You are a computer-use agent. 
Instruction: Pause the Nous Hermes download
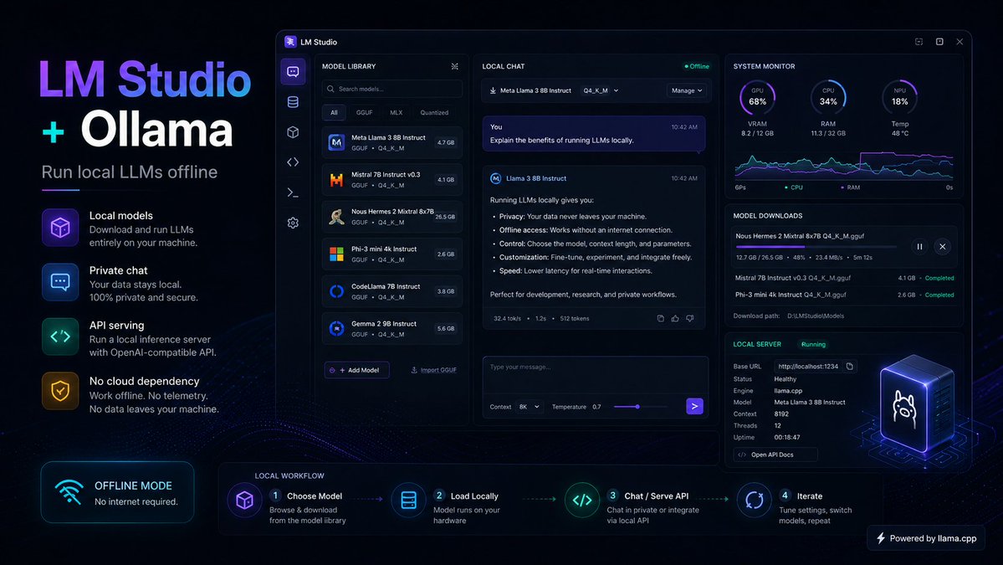click(x=919, y=246)
